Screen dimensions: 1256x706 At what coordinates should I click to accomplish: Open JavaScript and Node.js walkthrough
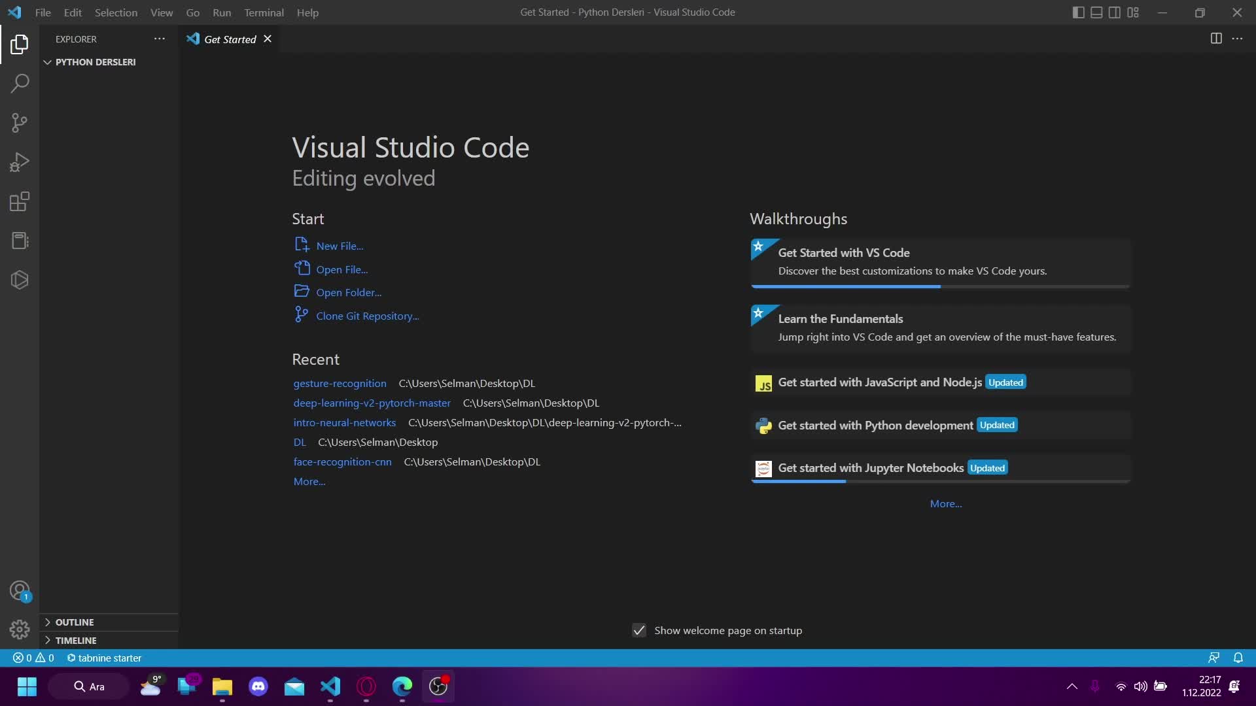coord(941,383)
